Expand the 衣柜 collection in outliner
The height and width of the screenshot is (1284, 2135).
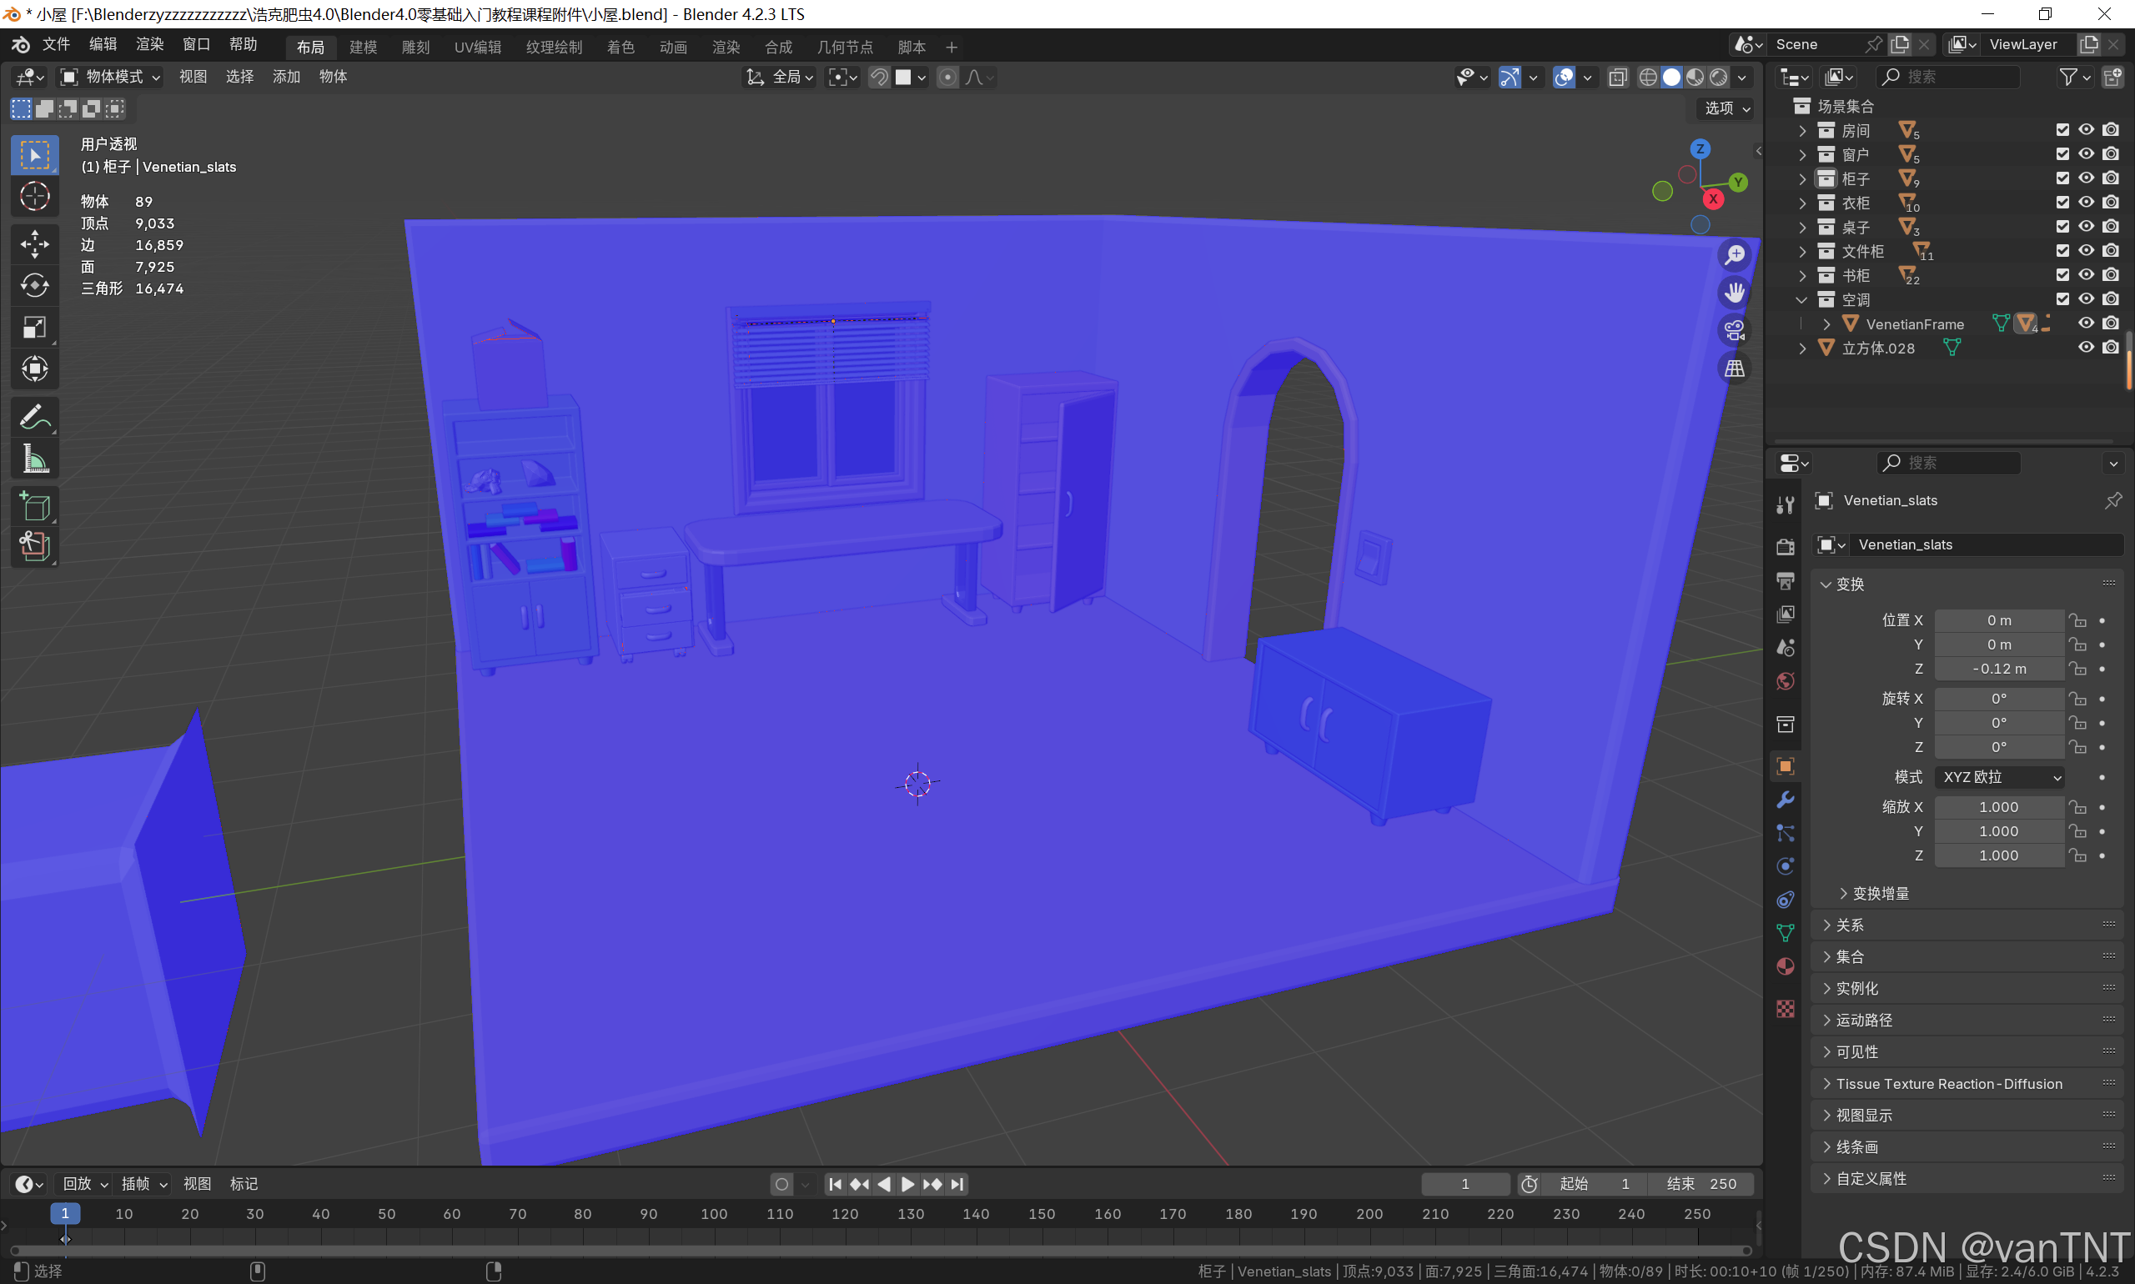point(1801,203)
